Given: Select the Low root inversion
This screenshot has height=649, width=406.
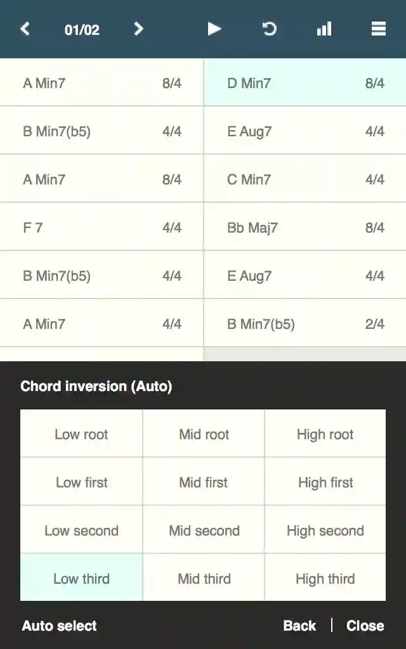Looking at the screenshot, I should (81, 434).
